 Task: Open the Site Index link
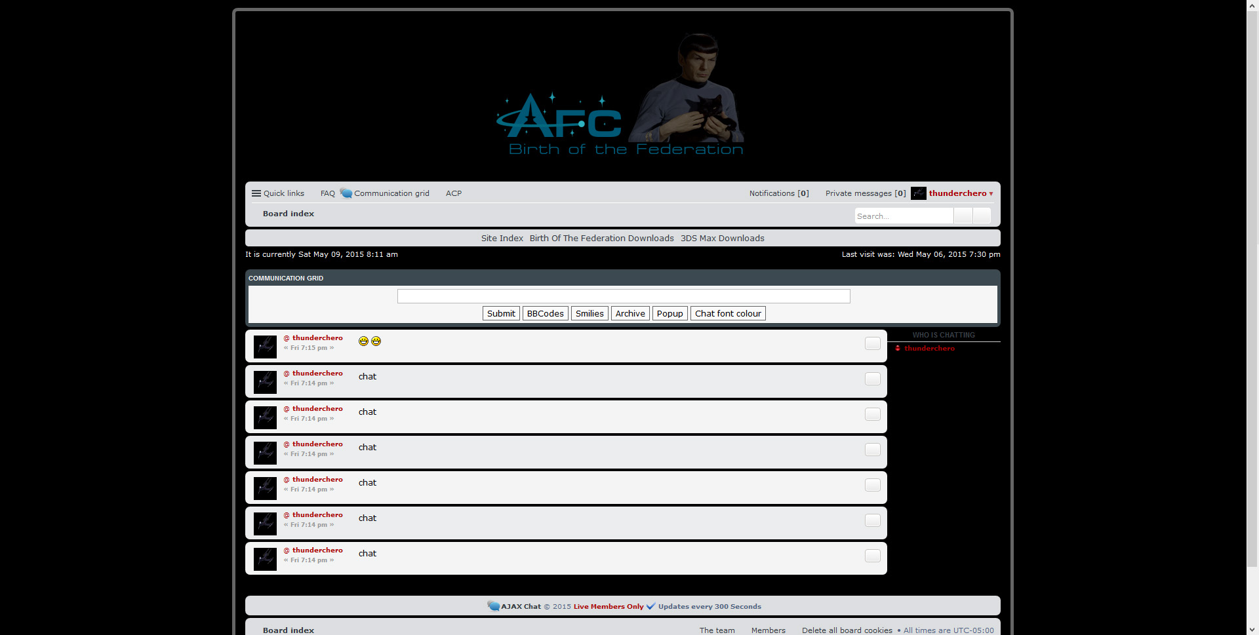coord(502,238)
